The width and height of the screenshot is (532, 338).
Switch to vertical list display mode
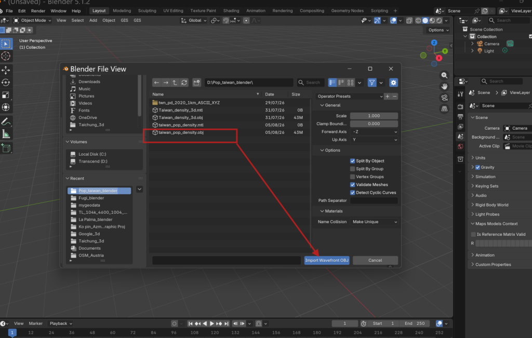pyautogui.click(x=332, y=83)
